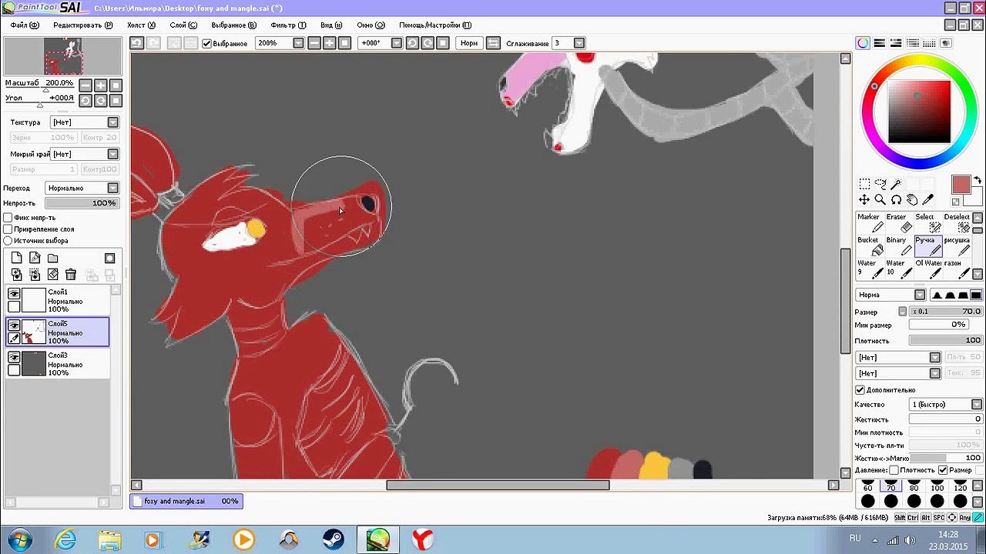Toggle the Выбранное checkbox
Screen dimensions: 986x554
pos(206,43)
